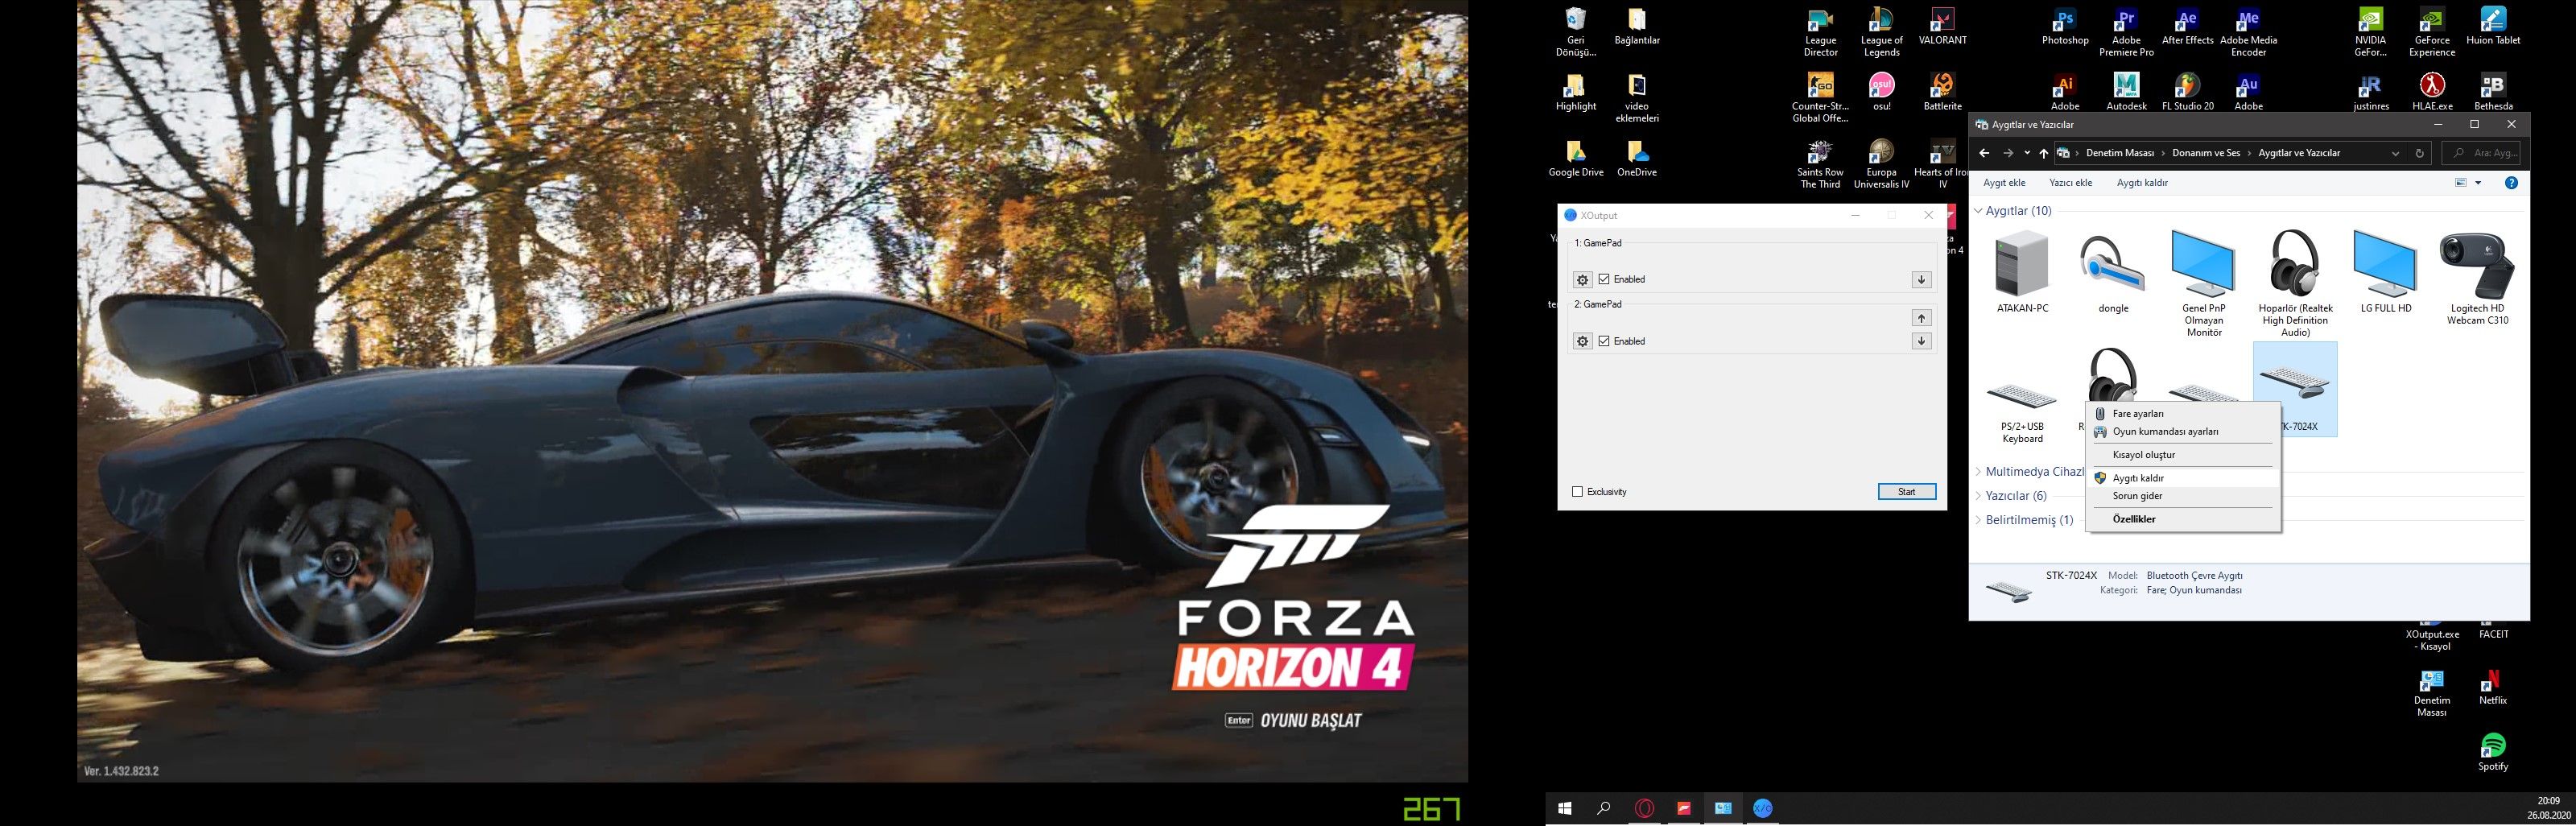Open the blue Help icon

pyautogui.click(x=2511, y=183)
